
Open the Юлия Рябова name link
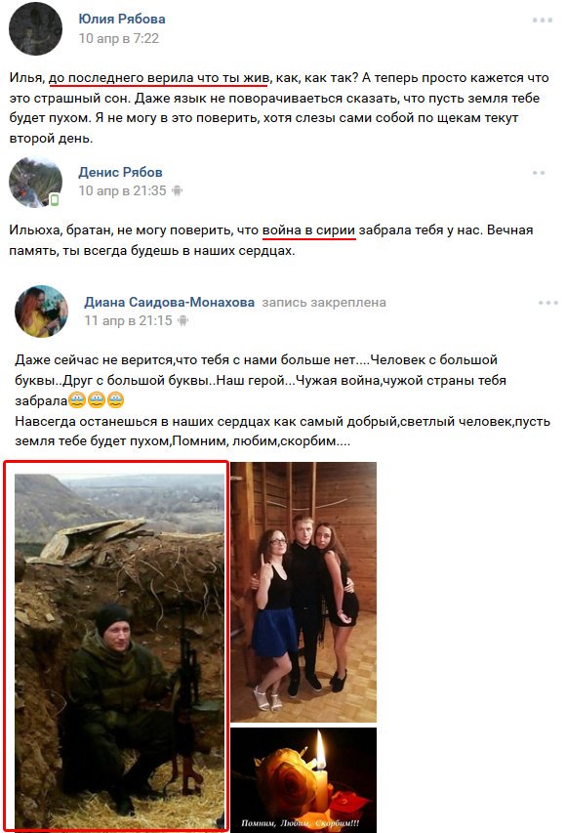[x=122, y=20]
